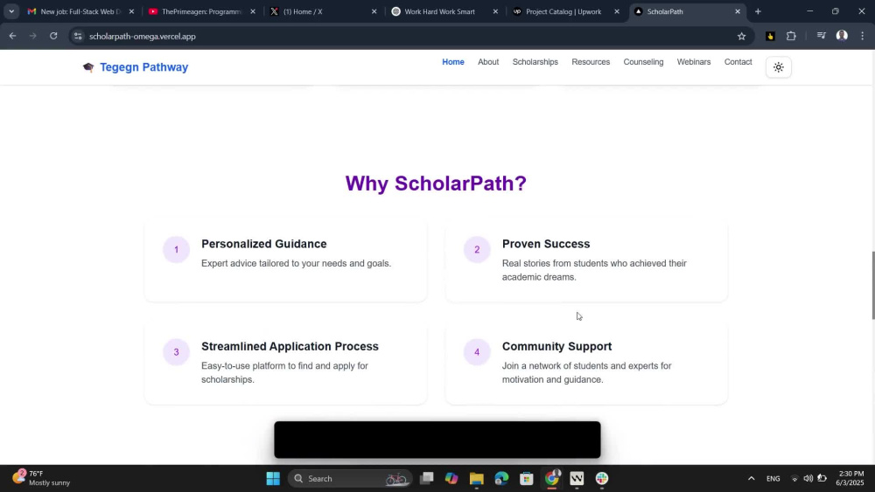Image resolution: width=875 pixels, height=492 pixels.
Task: Expand the tab search dropdown arrow
Action: (x=11, y=11)
